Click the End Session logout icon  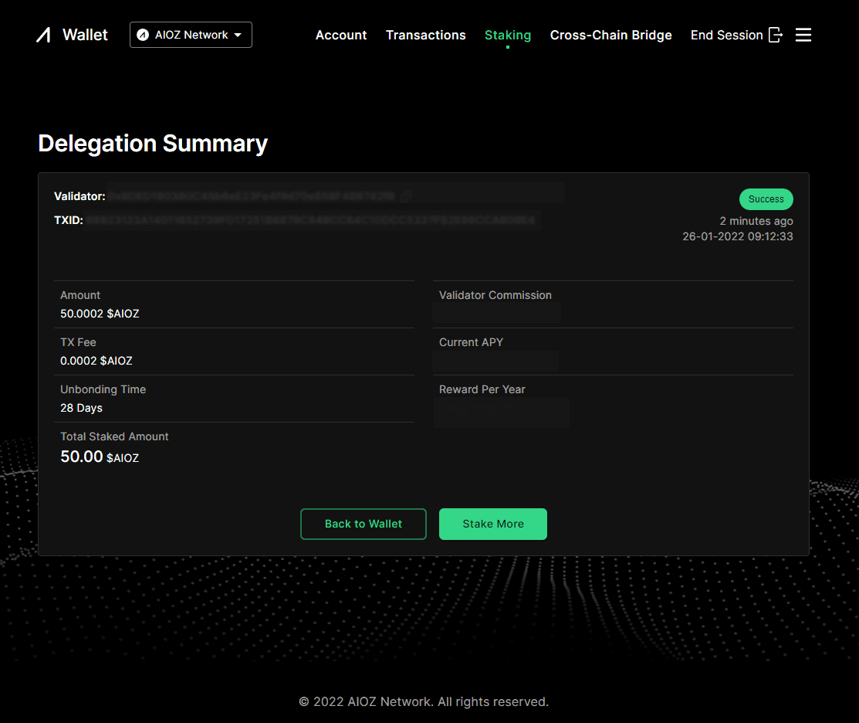coord(776,35)
